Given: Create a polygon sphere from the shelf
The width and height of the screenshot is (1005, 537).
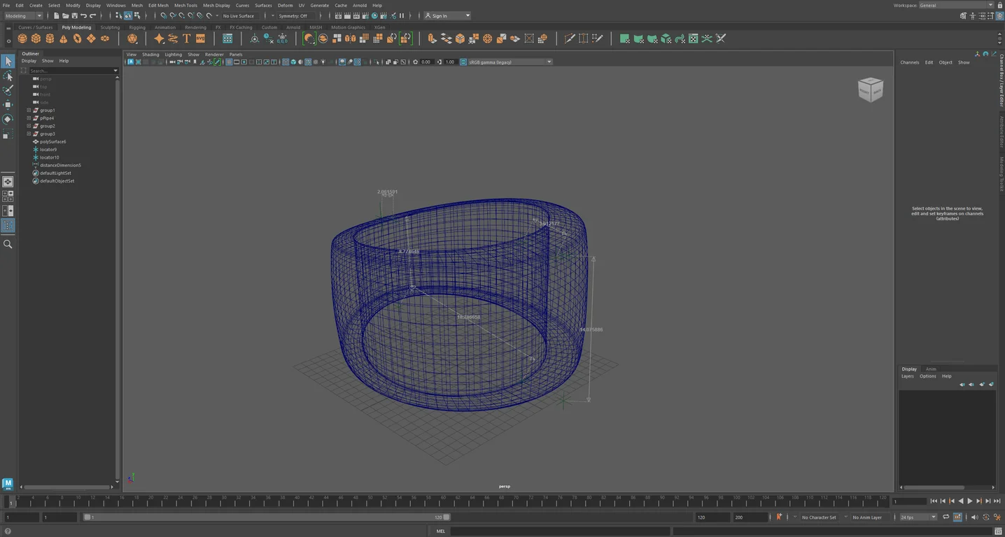Looking at the screenshot, I should point(22,38).
